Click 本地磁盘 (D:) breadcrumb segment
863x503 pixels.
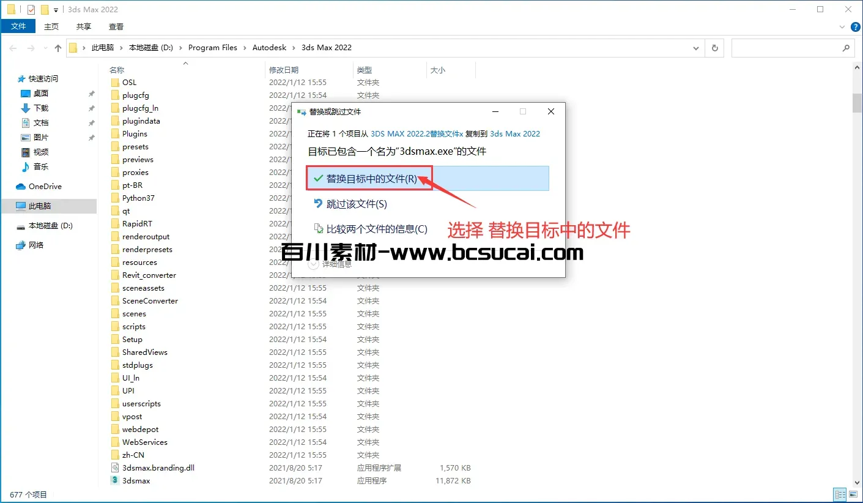point(151,48)
